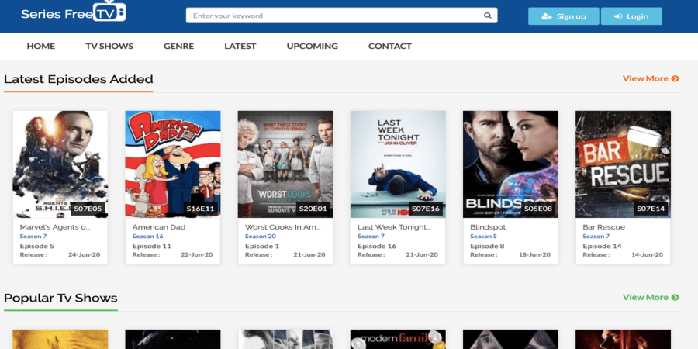
Task: Focus the keyword search field
Action: click(x=341, y=16)
